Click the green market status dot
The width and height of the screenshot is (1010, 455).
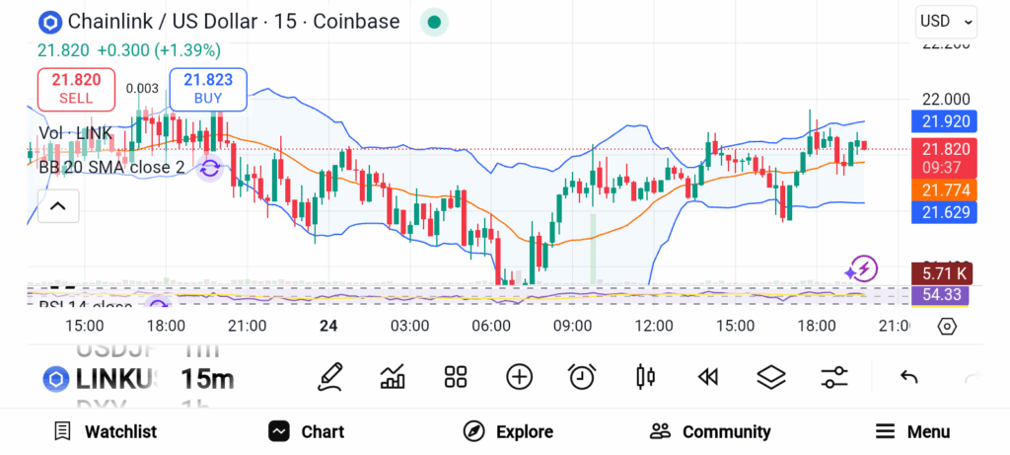pyautogui.click(x=434, y=22)
